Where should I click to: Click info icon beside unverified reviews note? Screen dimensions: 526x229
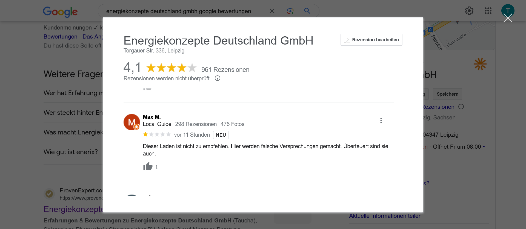click(x=218, y=78)
